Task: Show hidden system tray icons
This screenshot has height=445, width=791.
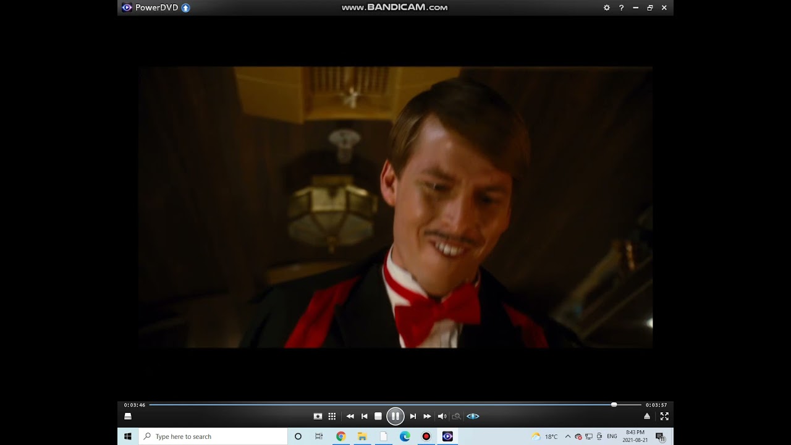Action: pyautogui.click(x=567, y=436)
